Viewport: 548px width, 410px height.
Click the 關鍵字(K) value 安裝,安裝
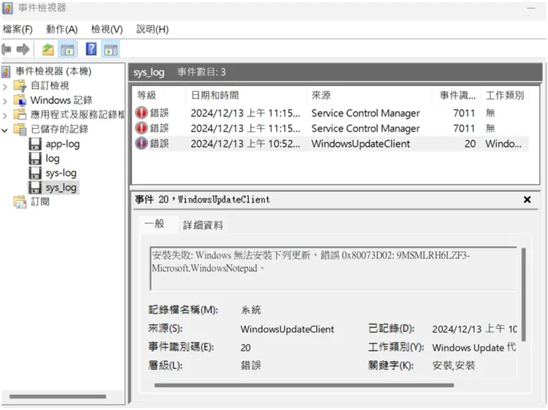point(453,366)
